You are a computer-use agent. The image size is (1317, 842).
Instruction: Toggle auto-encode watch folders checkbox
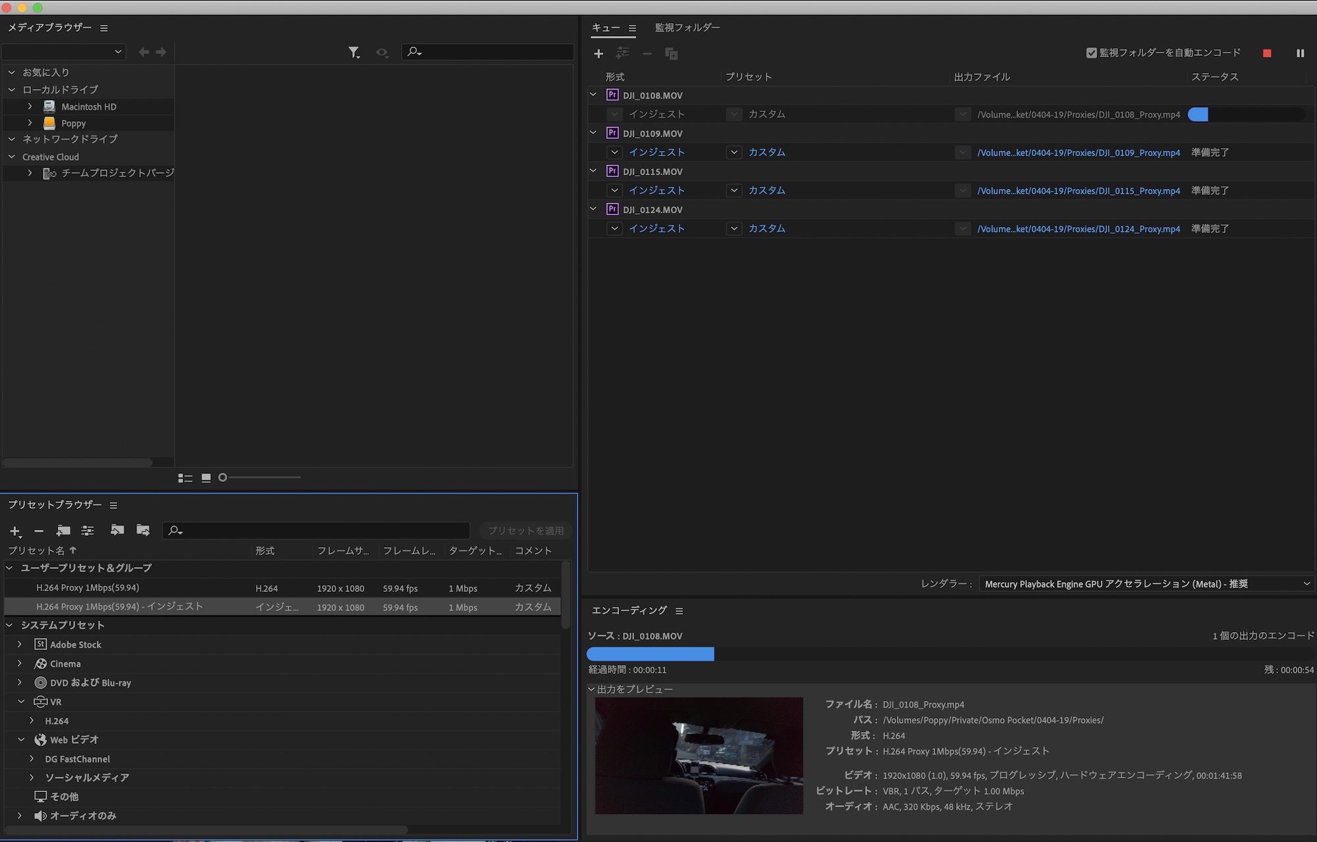1091,53
